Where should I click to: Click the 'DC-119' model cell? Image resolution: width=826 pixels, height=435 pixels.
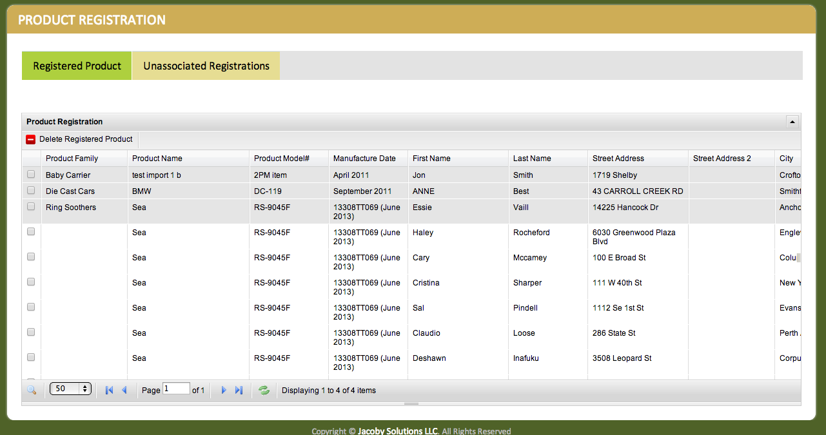pos(289,191)
